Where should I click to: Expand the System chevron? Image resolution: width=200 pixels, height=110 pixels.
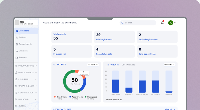[36, 106]
